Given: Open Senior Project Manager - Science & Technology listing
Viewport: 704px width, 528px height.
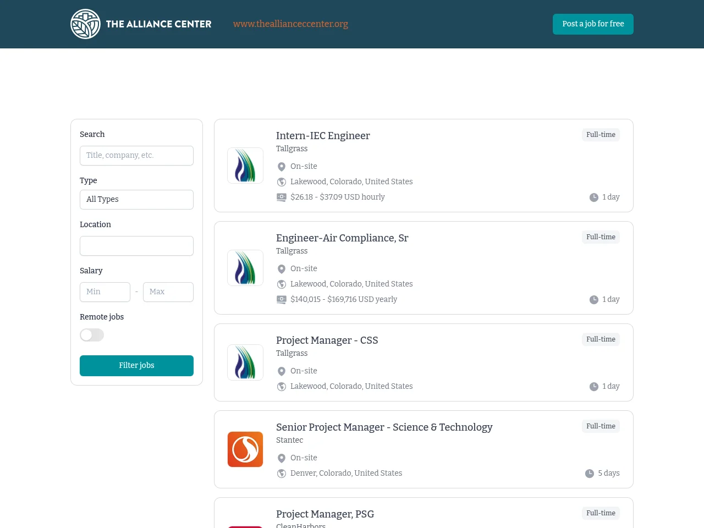Looking at the screenshot, I should [384, 427].
